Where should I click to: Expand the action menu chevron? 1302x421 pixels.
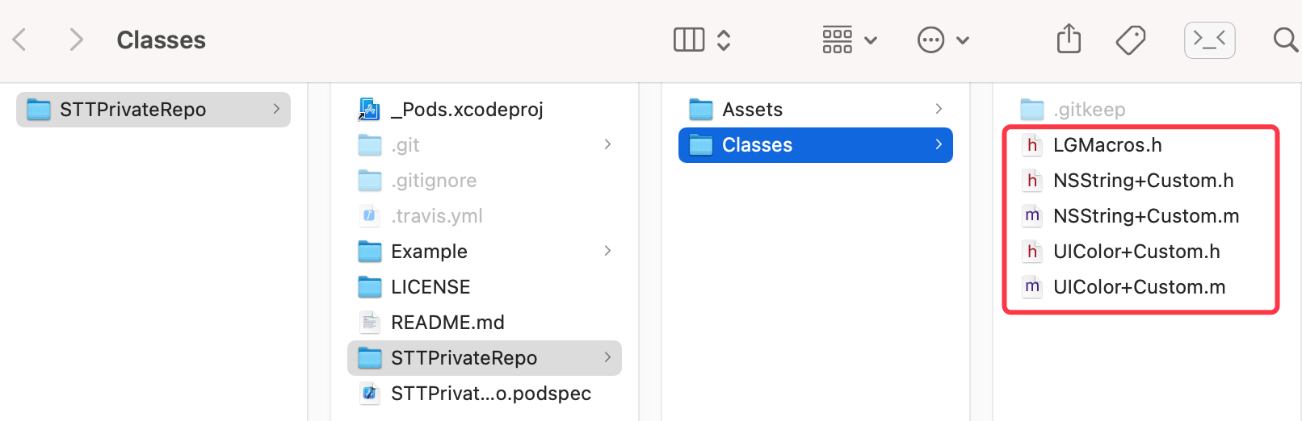pyautogui.click(x=963, y=40)
